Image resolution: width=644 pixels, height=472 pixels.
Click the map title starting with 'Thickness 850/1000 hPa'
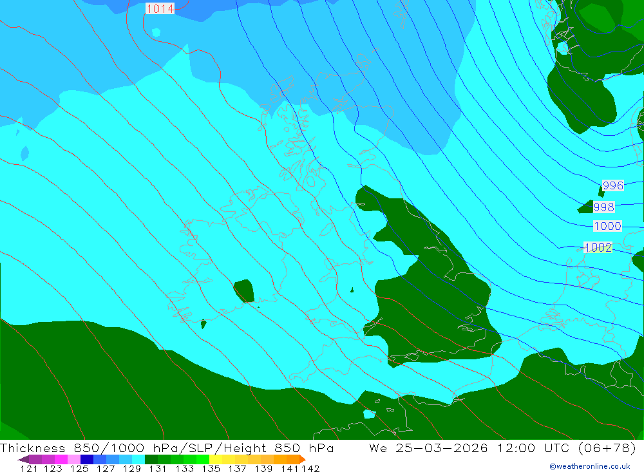pos(167,448)
